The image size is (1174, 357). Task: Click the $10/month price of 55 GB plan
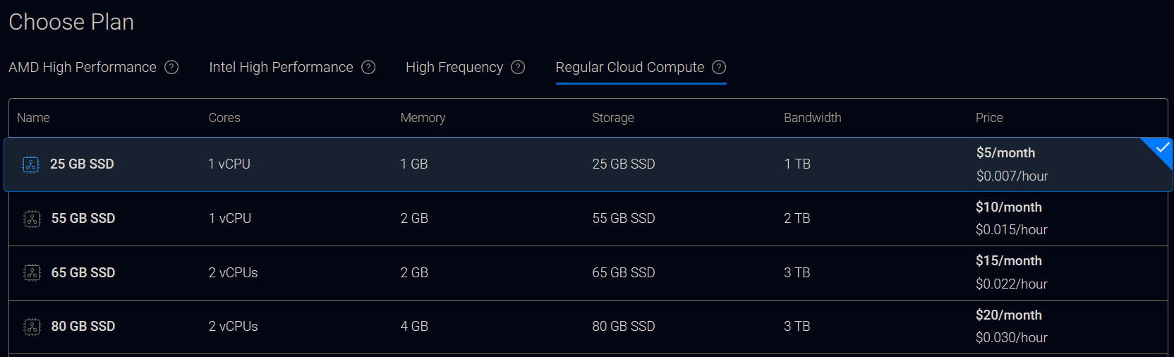click(1008, 207)
